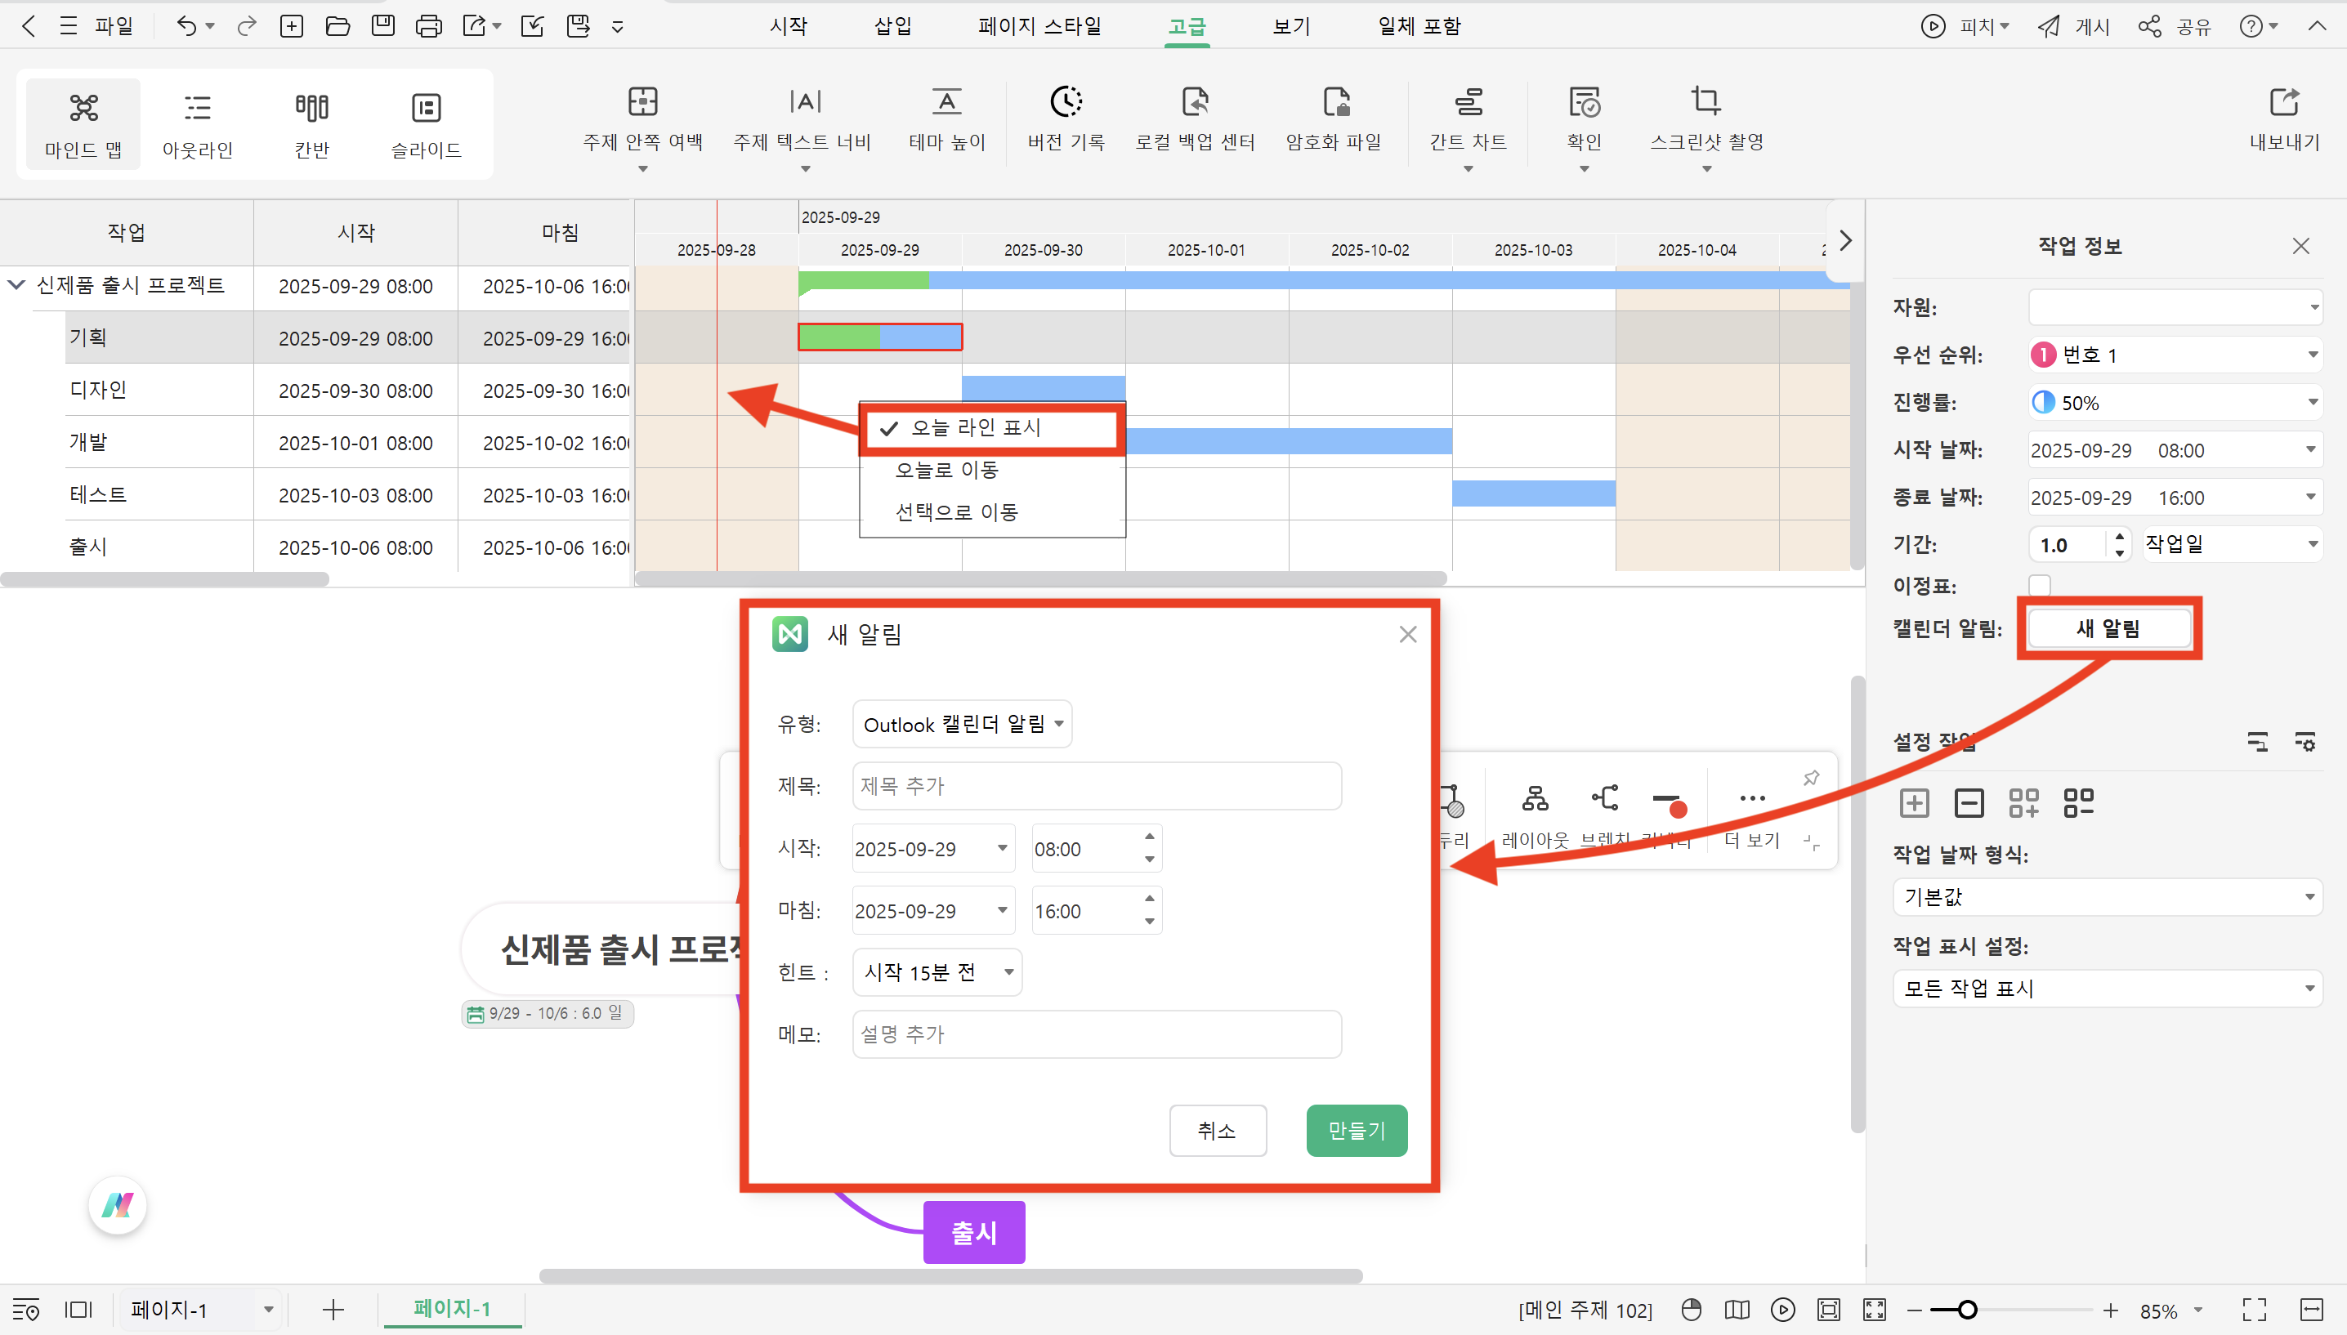Open the 유형 dropdown showing Outlook 캘린더 알림
Image resolution: width=2347 pixels, height=1335 pixels.
tap(961, 723)
